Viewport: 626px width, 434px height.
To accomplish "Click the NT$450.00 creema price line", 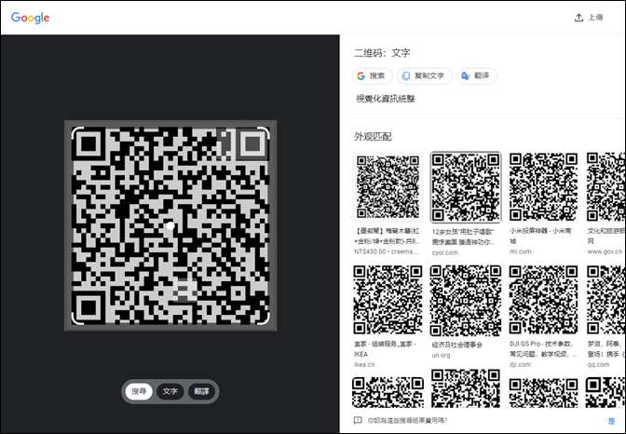I will click(x=386, y=251).
